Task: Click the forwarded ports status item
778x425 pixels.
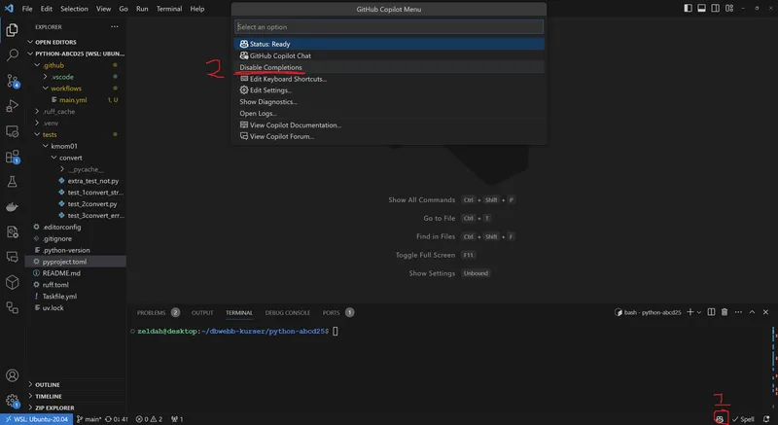Action: [x=177, y=419]
